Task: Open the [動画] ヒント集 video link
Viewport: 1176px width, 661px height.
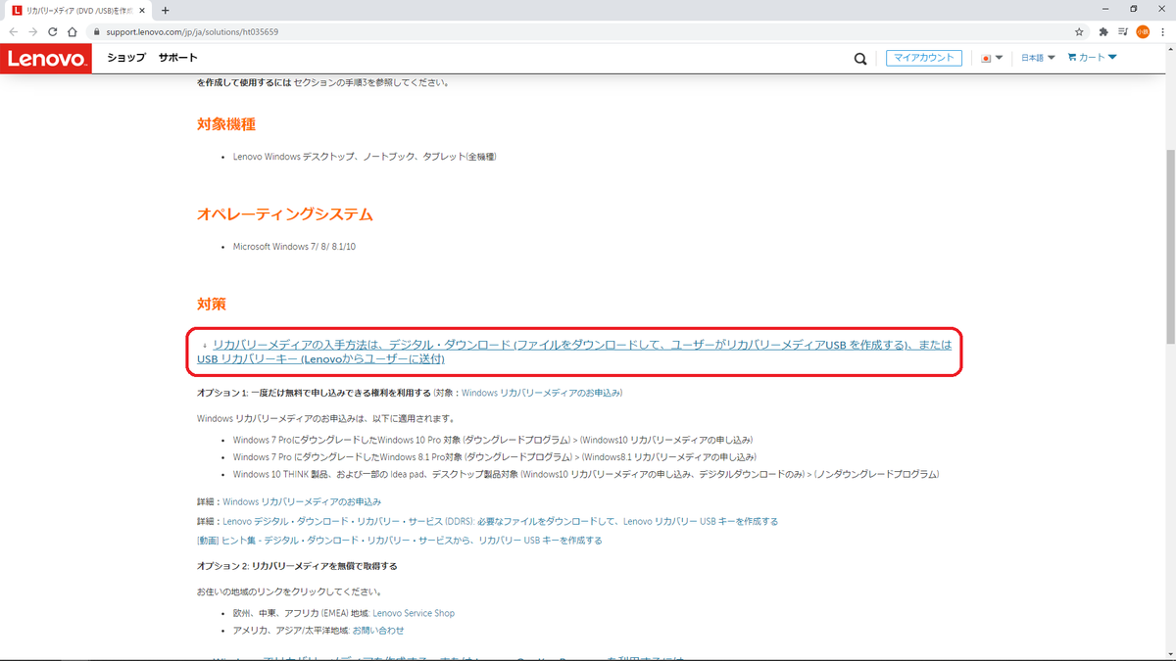Action: click(x=400, y=540)
